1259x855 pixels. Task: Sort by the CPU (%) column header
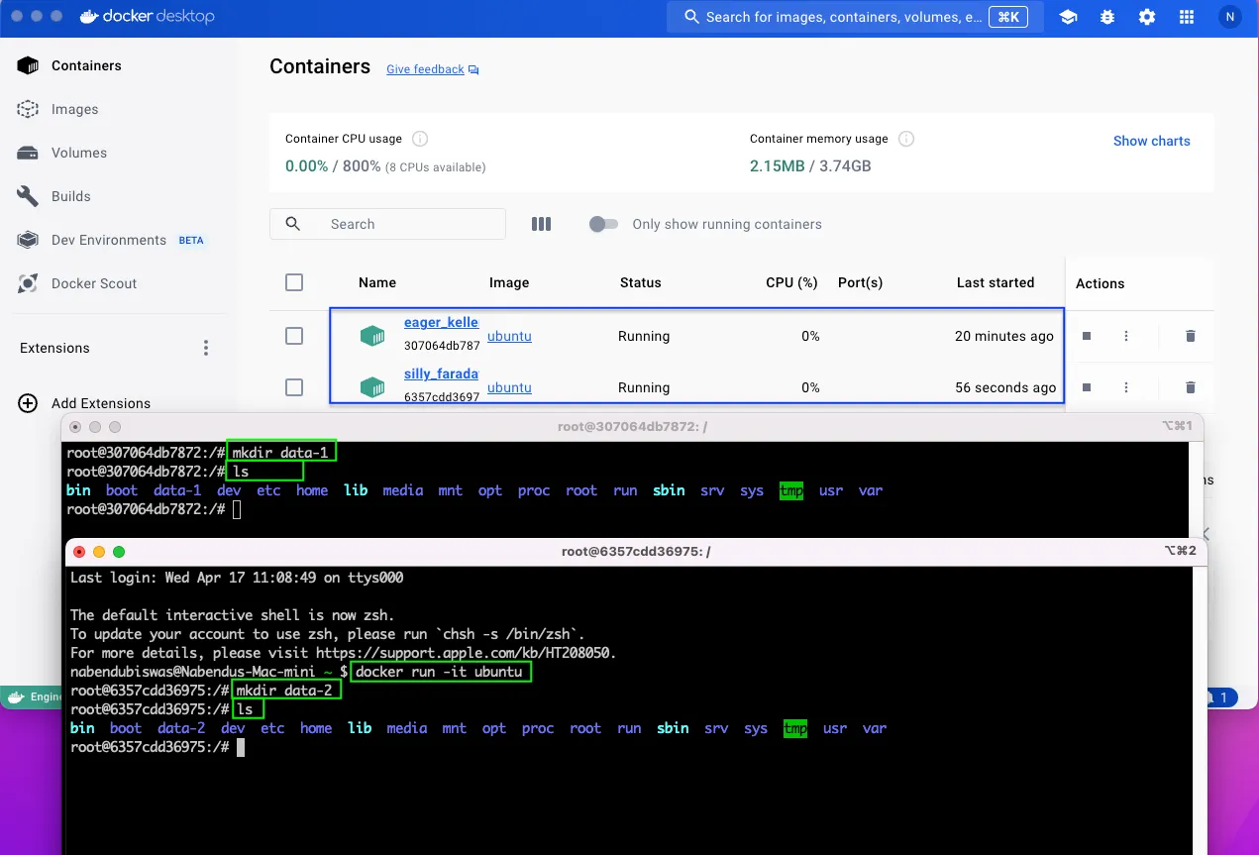point(791,282)
